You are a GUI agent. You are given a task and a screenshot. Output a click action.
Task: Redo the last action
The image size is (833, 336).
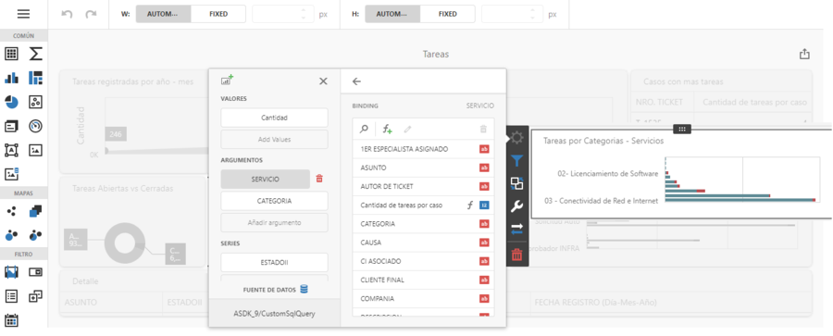[91, 15]
